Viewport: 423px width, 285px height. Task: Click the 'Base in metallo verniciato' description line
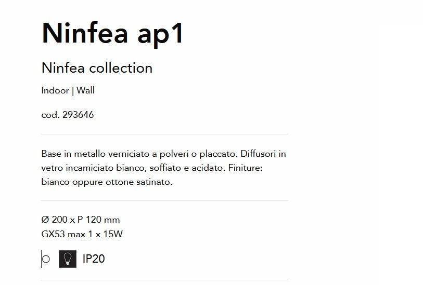click(163, 154)
